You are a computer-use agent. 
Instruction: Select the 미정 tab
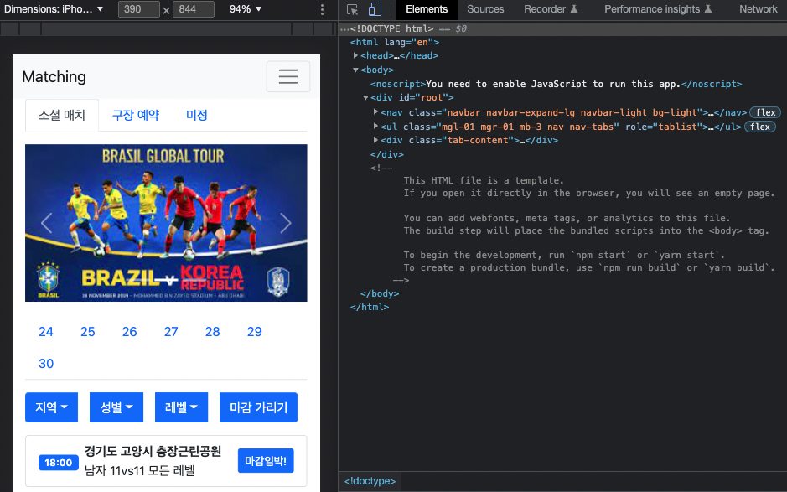[x=197, y=115]
